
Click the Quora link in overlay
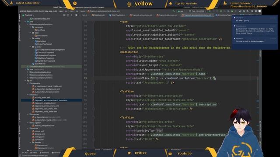point(90,154)
